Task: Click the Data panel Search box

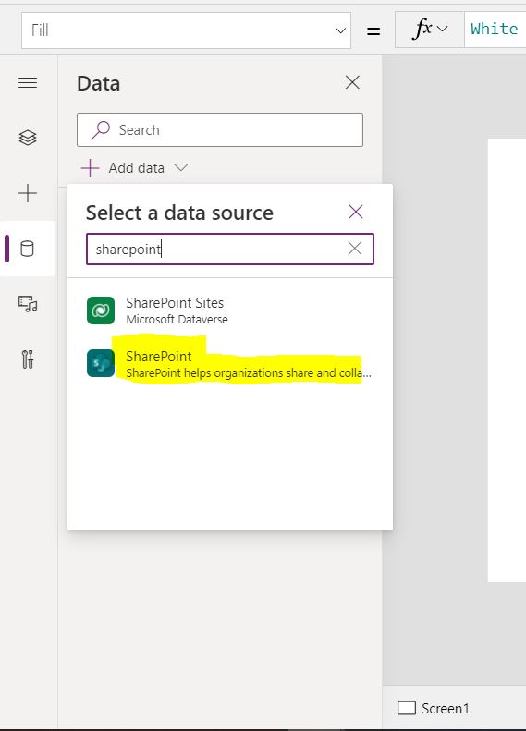Action: [220, 129]
